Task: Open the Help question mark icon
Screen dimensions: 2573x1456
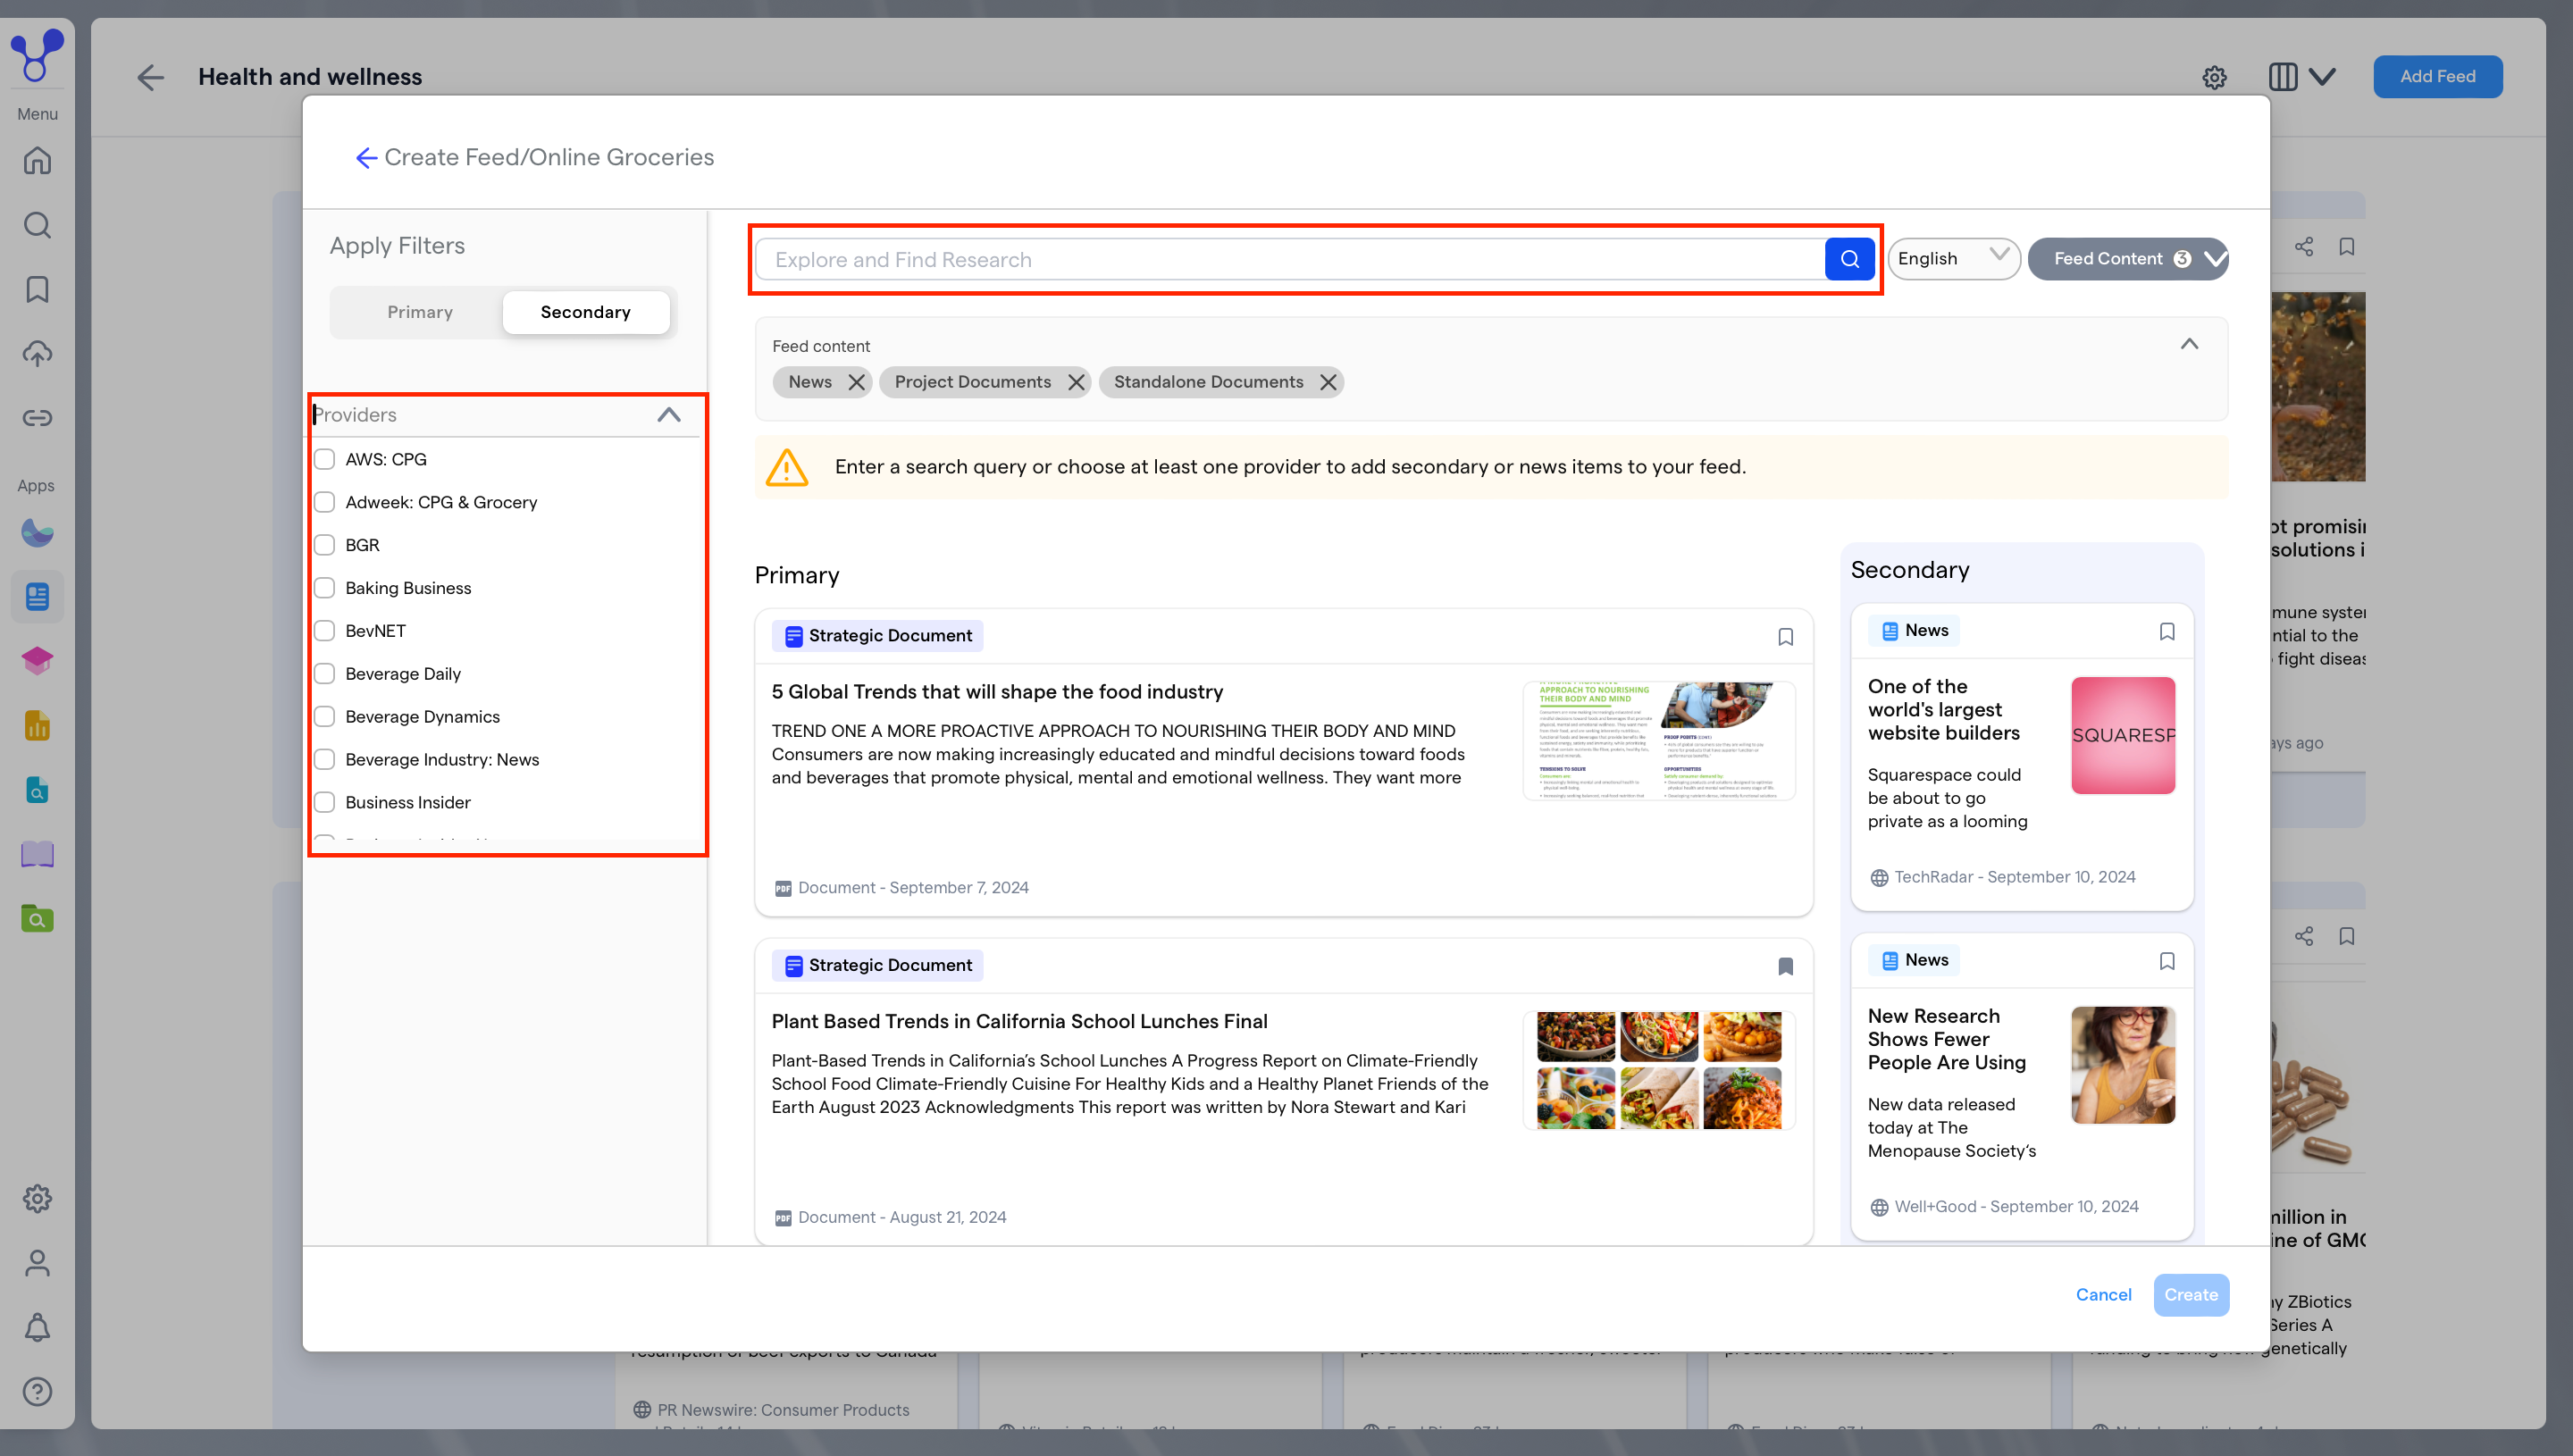Action: pos(37,1391)
